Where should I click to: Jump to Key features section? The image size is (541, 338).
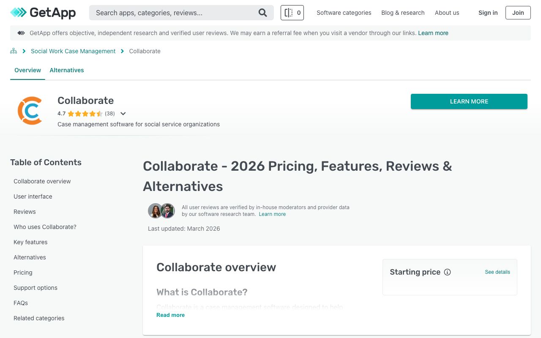pyautogui.click(x=30, y=242)
